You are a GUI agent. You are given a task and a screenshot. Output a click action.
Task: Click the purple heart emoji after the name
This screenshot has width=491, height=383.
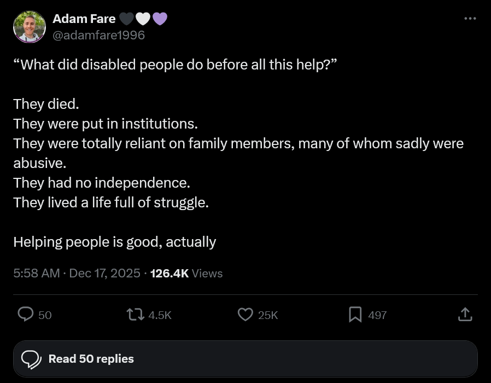point(159,19)
